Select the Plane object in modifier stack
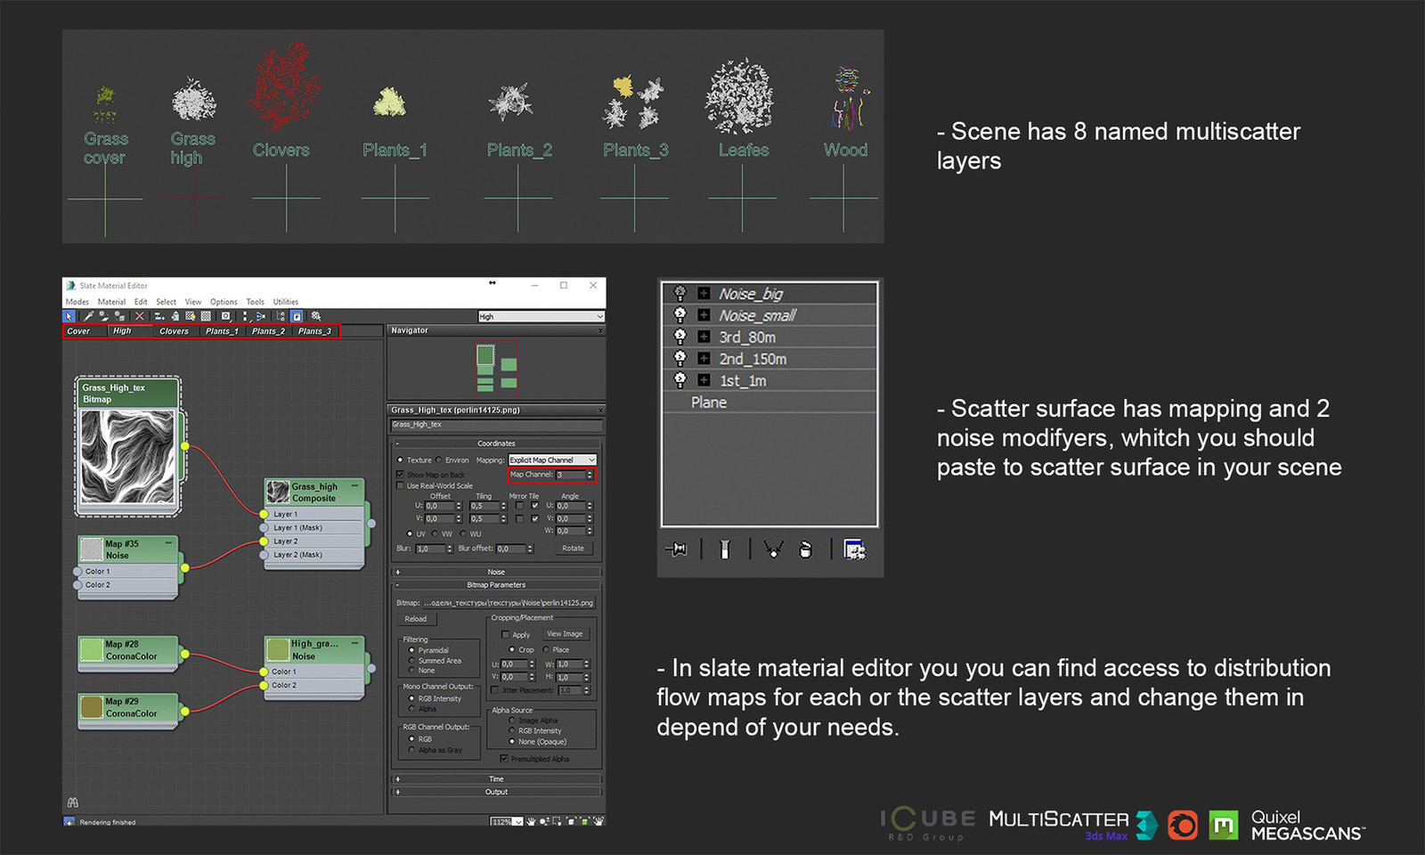 tap(709, 403)
